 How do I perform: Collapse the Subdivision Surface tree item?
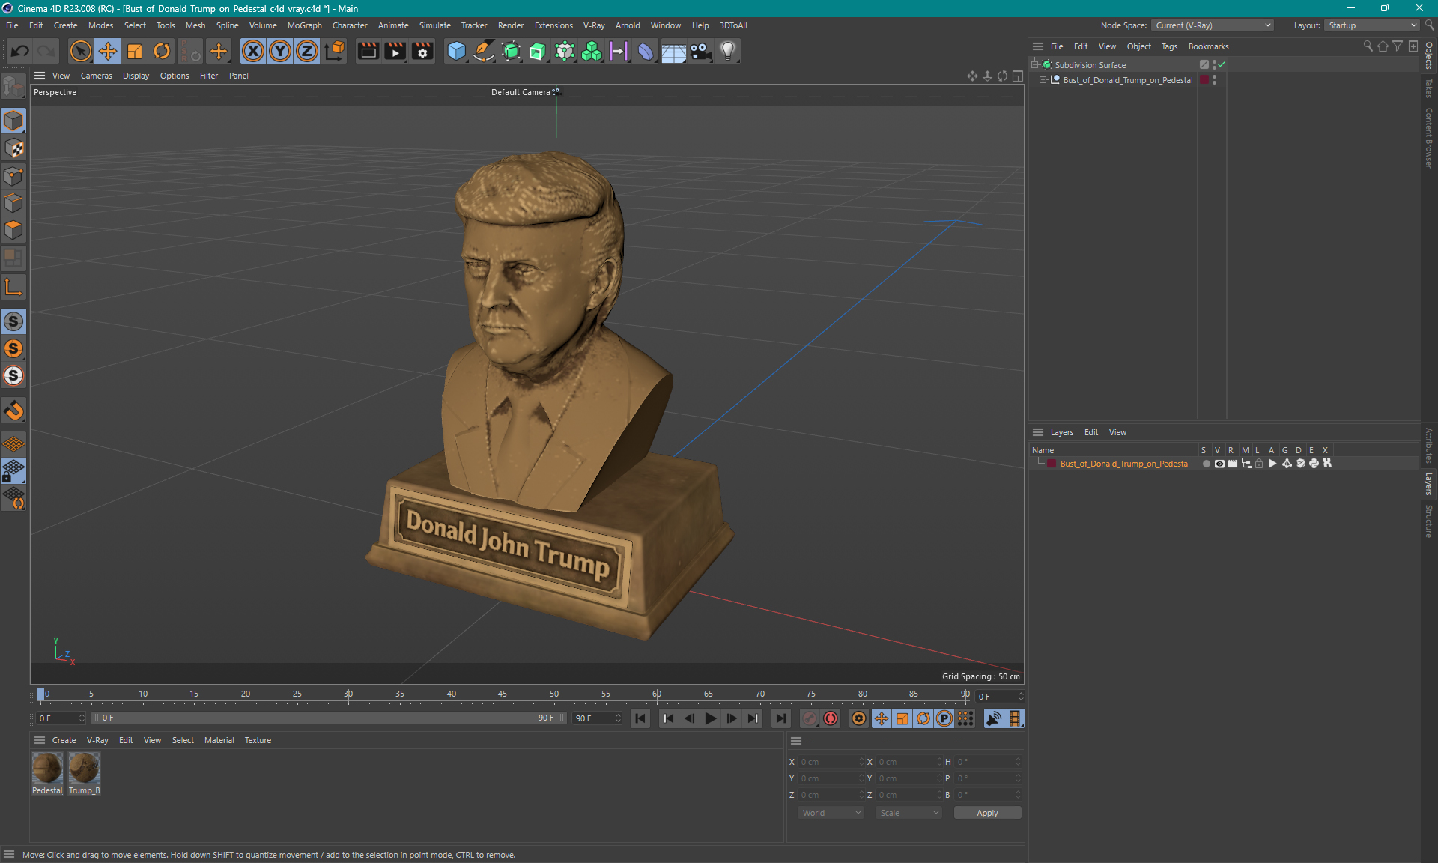pos(1035,65)
